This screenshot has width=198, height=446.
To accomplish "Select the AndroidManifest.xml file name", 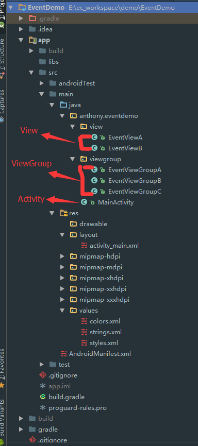I will click(100, 354).
